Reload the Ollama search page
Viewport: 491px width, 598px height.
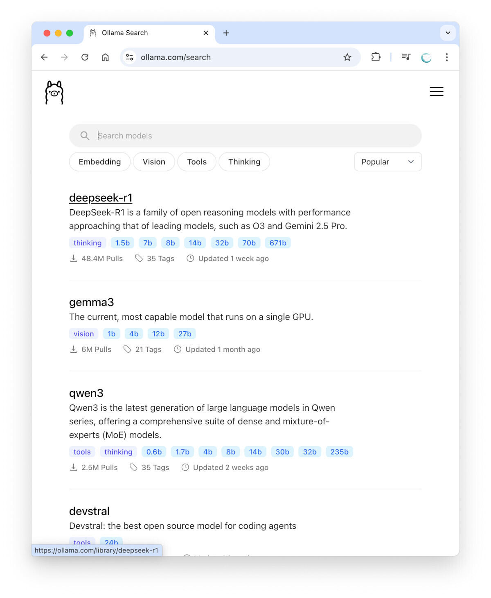(85, 57)
